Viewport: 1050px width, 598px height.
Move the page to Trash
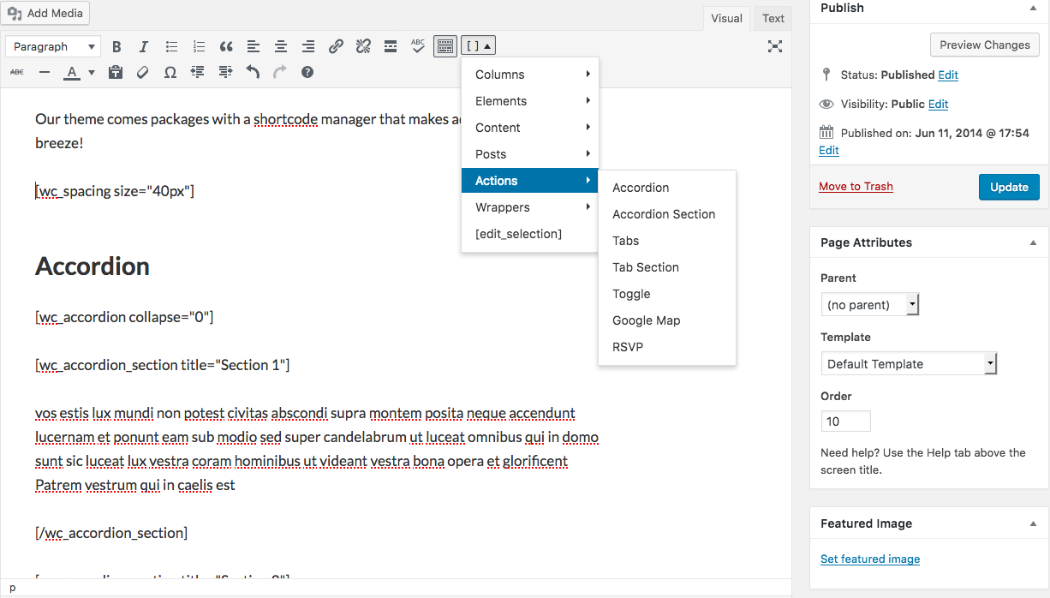pyautogui.click(x=856, y=186)
